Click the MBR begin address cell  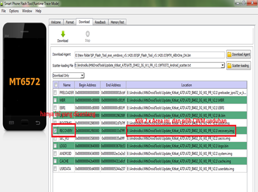click(87, 100)
